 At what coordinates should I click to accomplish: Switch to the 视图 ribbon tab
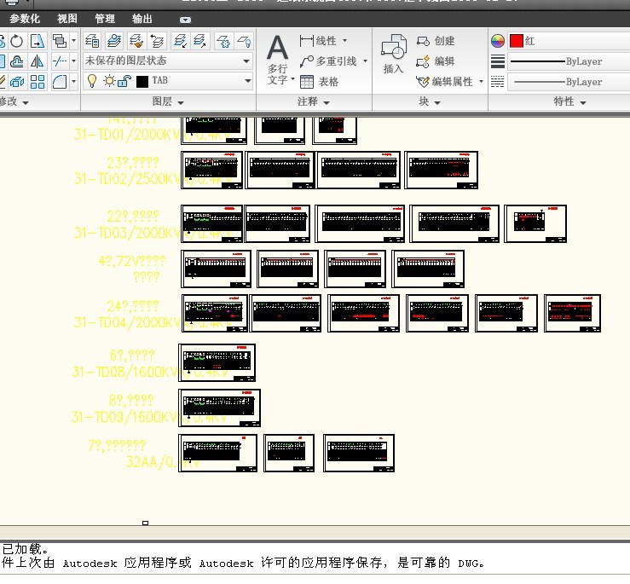point(67,19)
